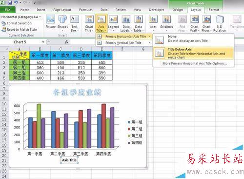
Task: Click the Format Selection button
Action: point(17,23)
